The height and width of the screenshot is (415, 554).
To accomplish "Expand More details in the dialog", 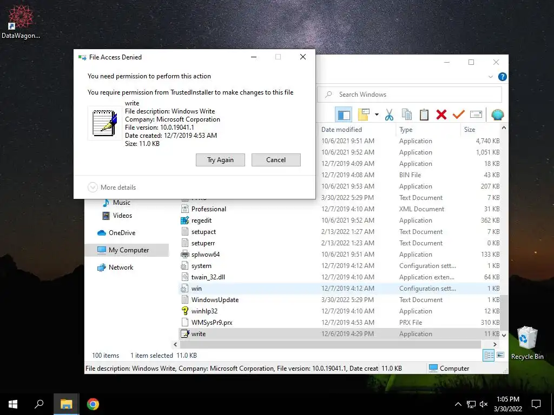I will coord(111,188).
